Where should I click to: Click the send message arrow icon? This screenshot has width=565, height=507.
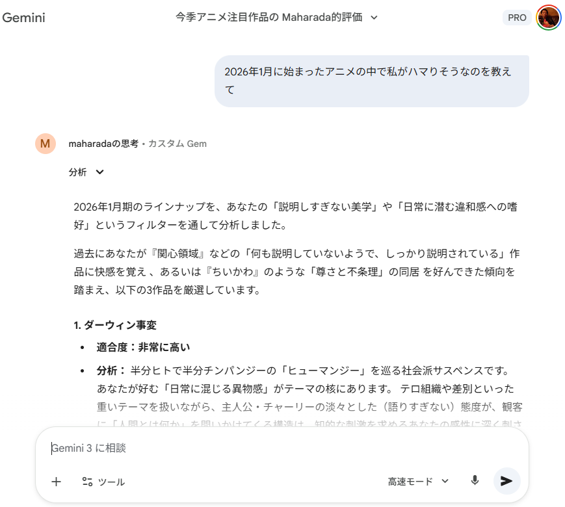506,481
